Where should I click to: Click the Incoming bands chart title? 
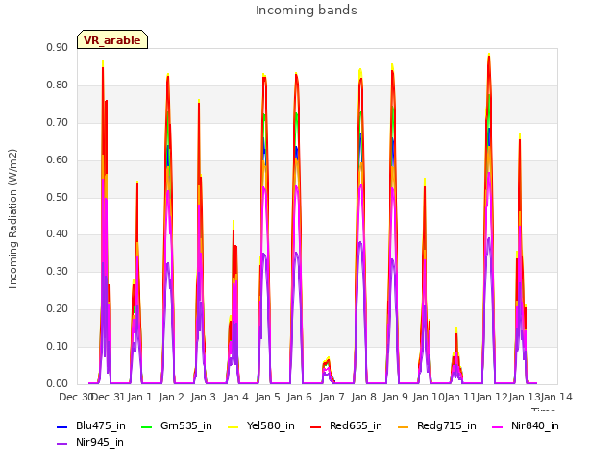pyautogui.click(x=307, y=11)
